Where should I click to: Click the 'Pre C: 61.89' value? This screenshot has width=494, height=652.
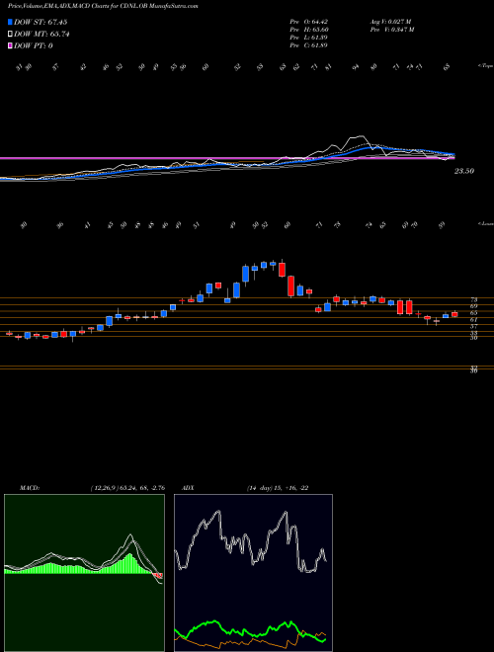[x=308, y=45]
